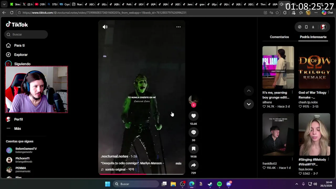Open the frankillo02 video thumbnail
Viewport: 336px width, 189px height.
278,134
